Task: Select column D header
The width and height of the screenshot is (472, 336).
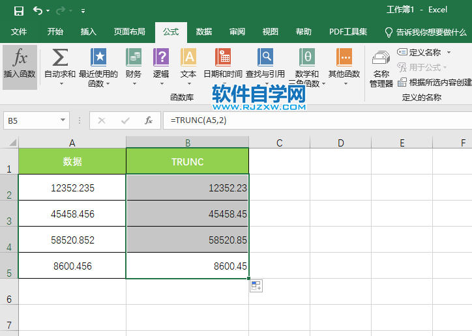Action: [x=341, y=143]
